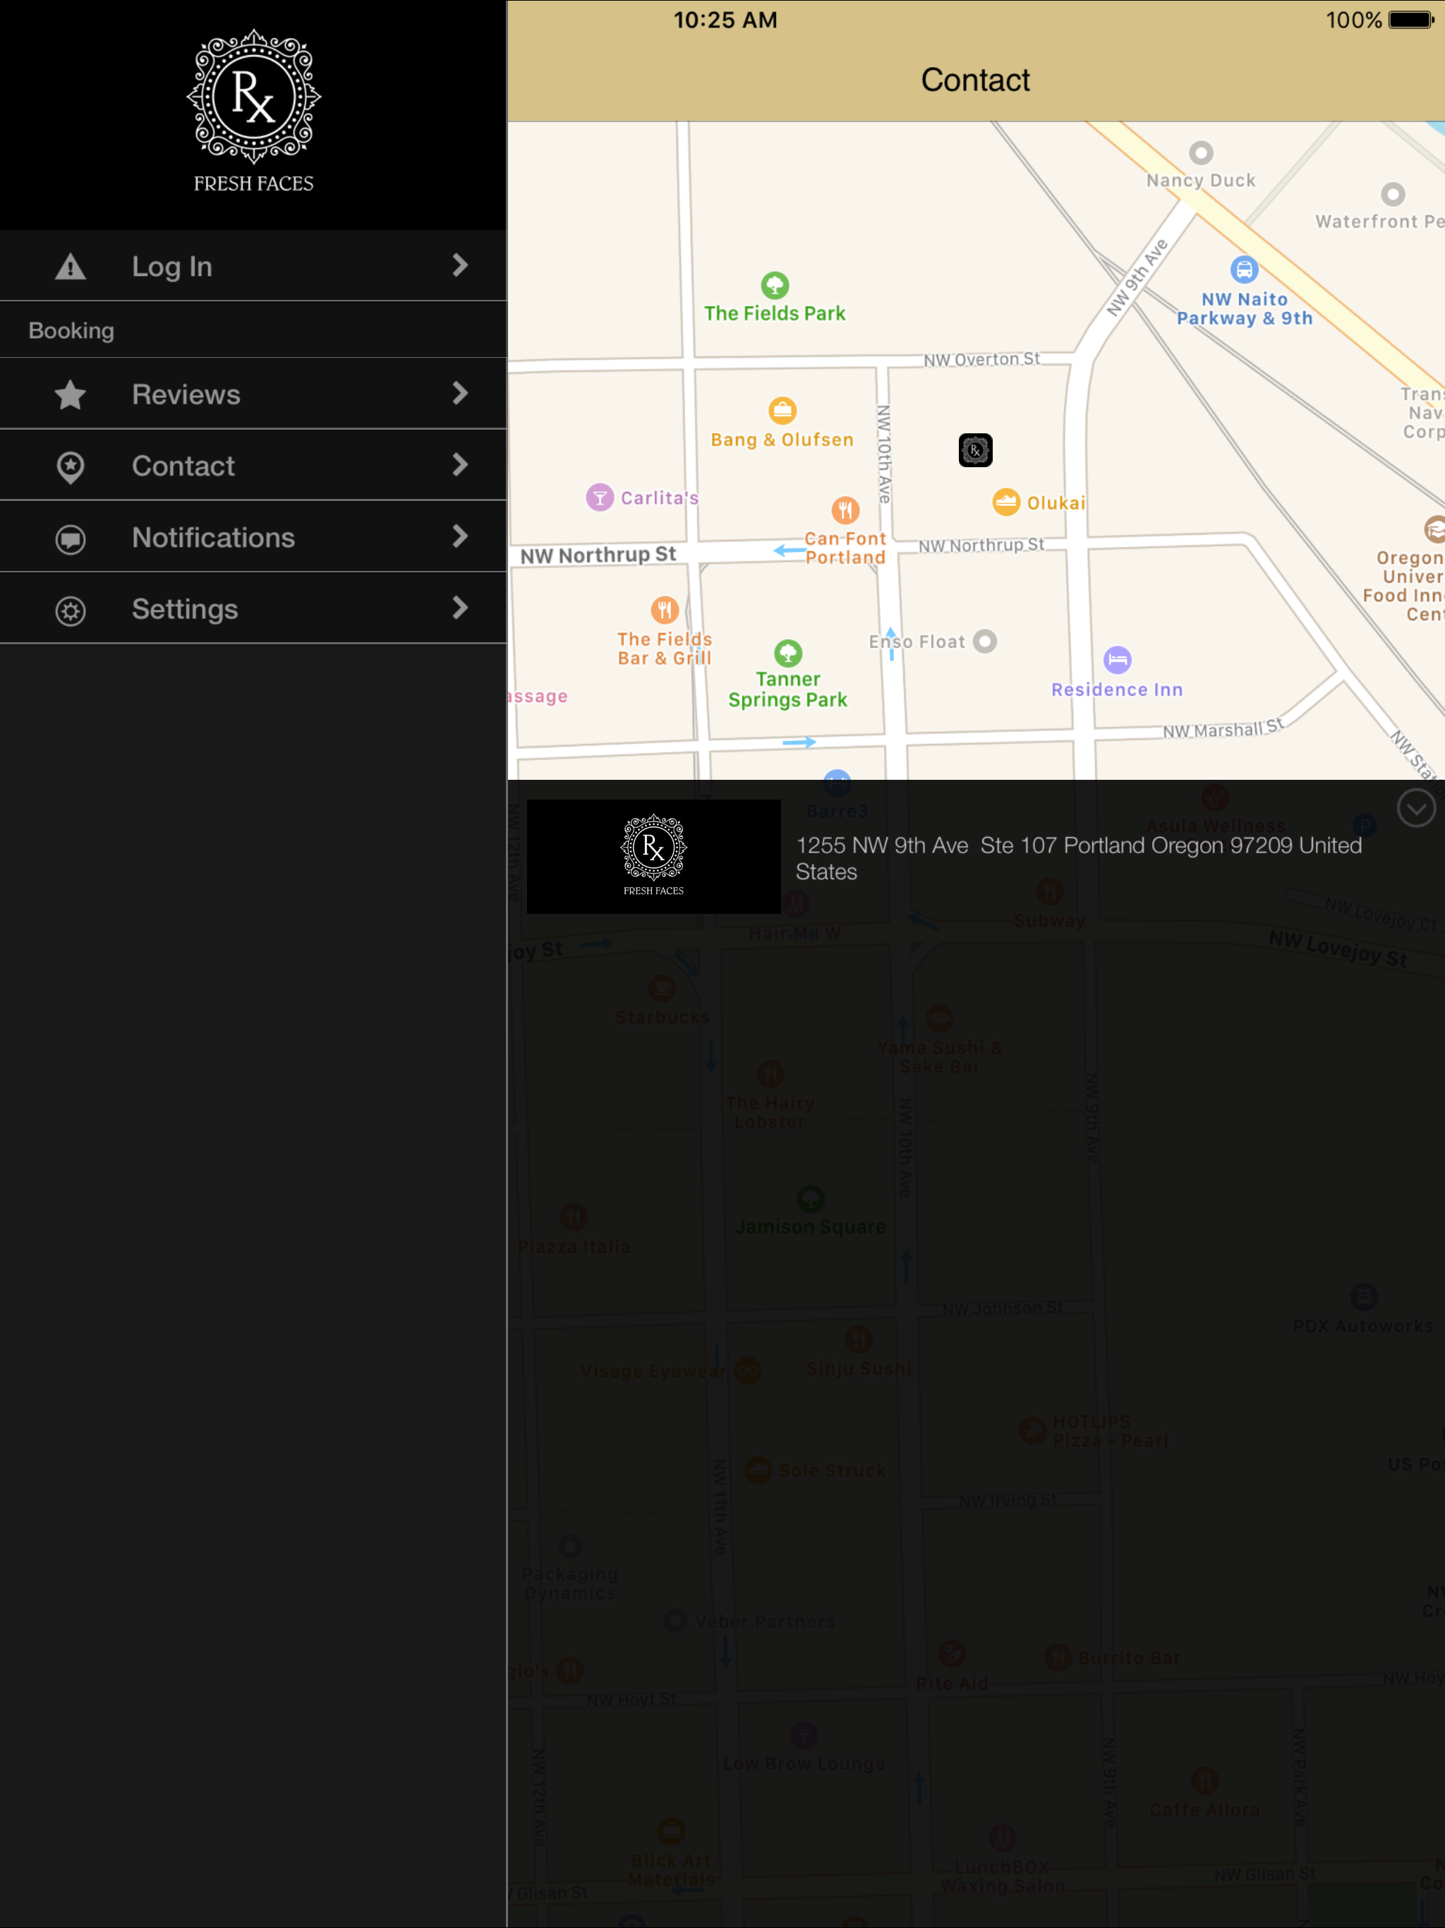This screenshot has width=1445, height=1928.
Task: Open the Contact menu item
Action: [x=253, y=466]
